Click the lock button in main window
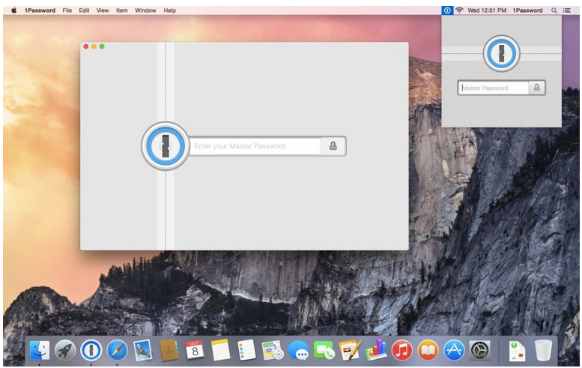 pyautogui.click(x=333, y=146)
